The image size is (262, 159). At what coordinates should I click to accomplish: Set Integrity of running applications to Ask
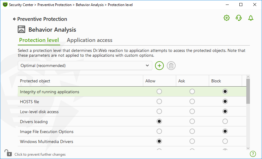192,91
